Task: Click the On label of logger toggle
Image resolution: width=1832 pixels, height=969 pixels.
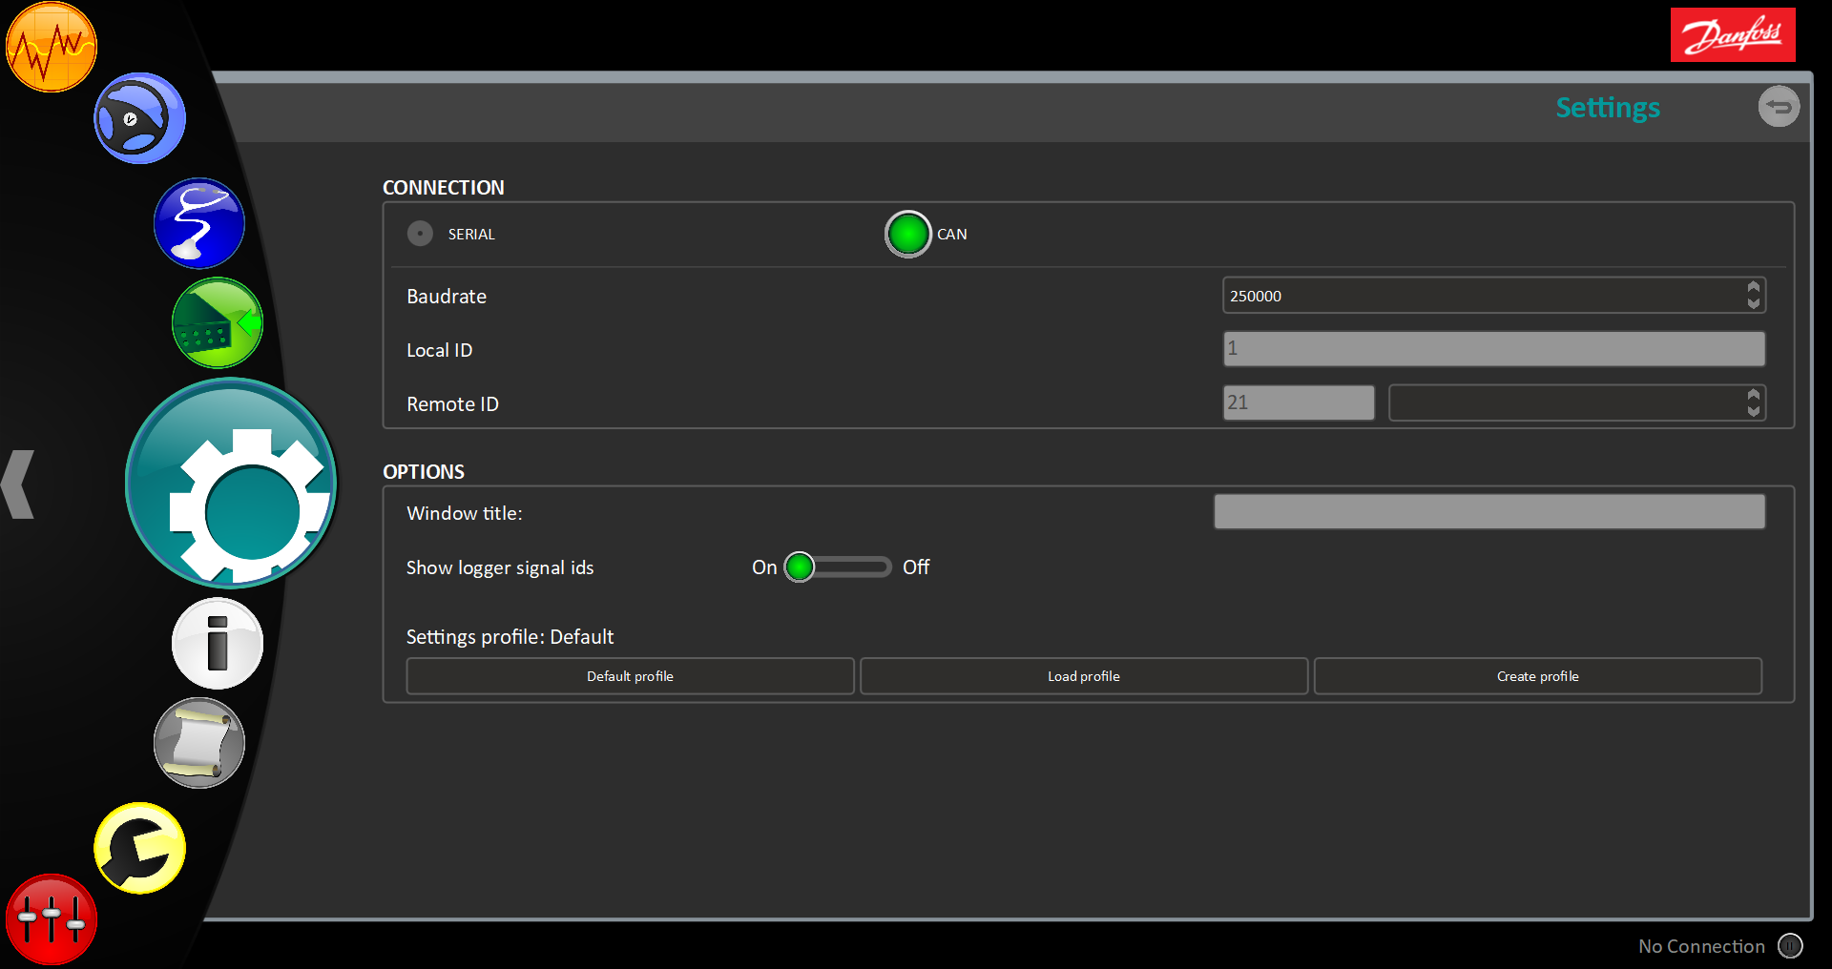Action: pyautogui.click(x=764, y=567)
